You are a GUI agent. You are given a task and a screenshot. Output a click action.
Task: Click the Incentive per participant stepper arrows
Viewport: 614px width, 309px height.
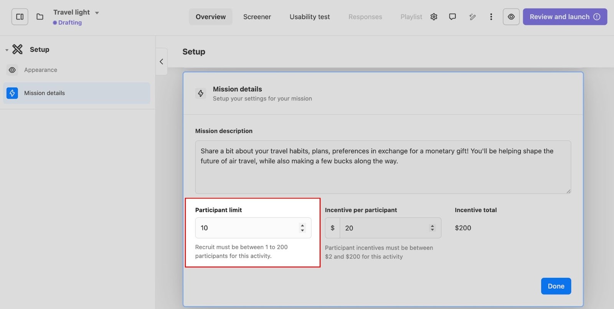(432, 228)
